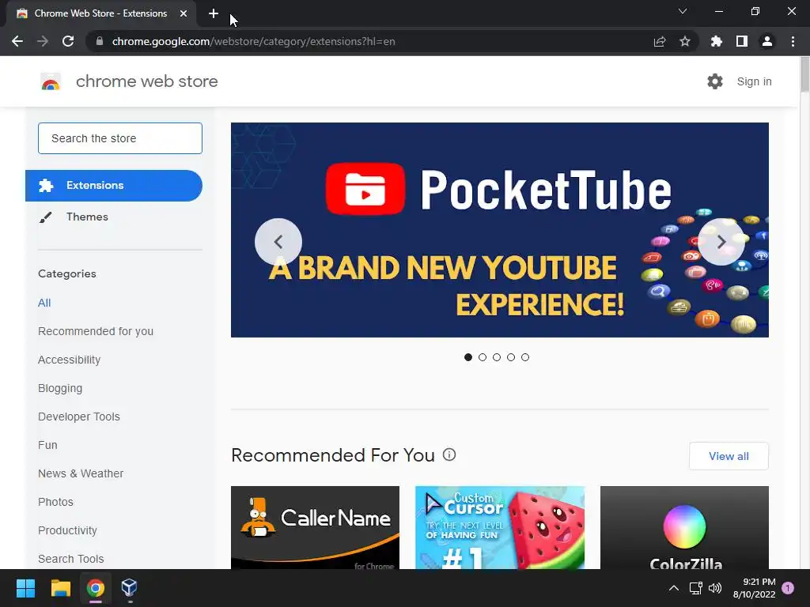The image size is (810, 607).
Task: Focus the Search the store field
Action: pos(120,138)
